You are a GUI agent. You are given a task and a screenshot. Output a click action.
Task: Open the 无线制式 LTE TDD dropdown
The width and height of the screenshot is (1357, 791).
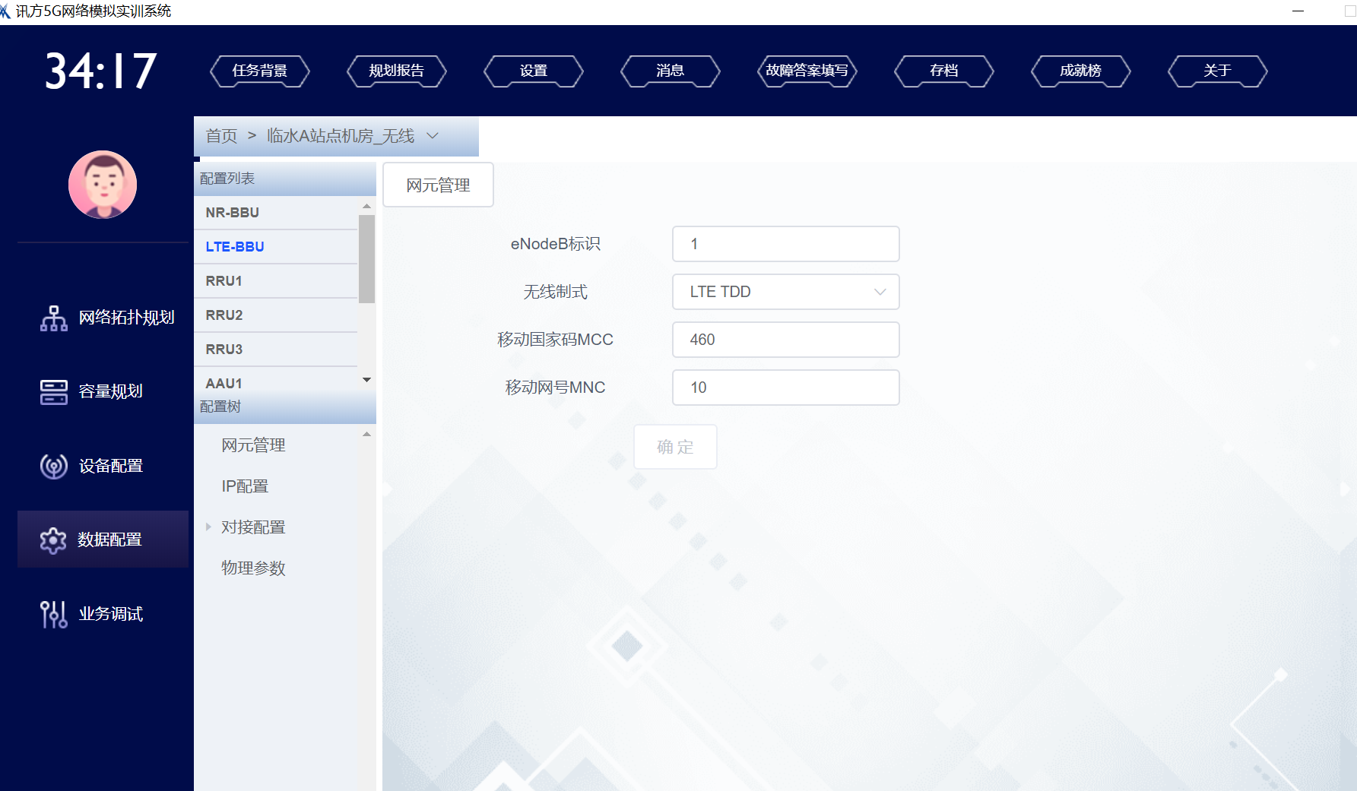[x=785, y=292]
